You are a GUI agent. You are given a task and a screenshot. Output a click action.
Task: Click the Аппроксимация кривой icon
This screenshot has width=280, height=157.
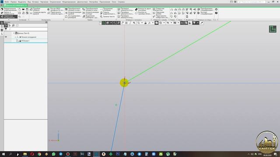pos(66,13)
